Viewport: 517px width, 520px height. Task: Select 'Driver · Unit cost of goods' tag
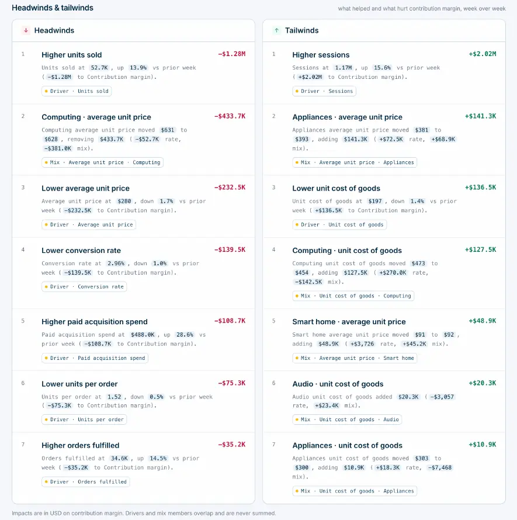339,225
